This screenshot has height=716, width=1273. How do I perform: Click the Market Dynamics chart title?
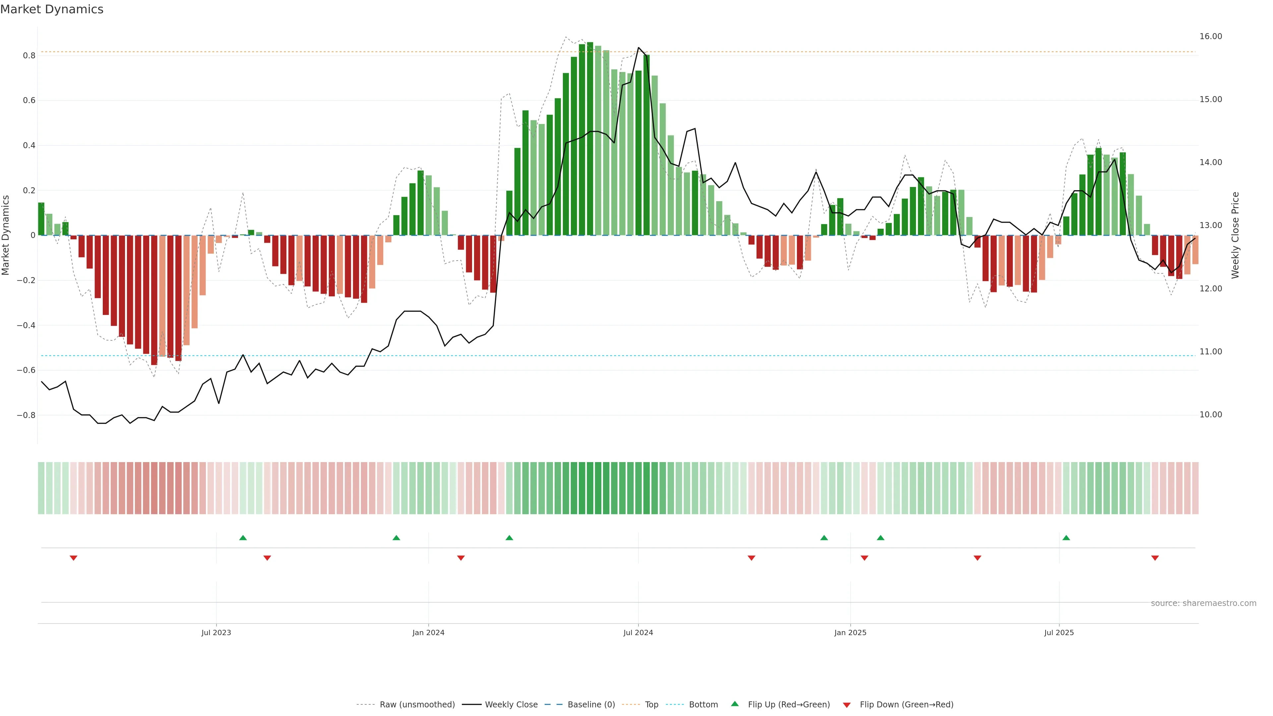tap(52, 9)
